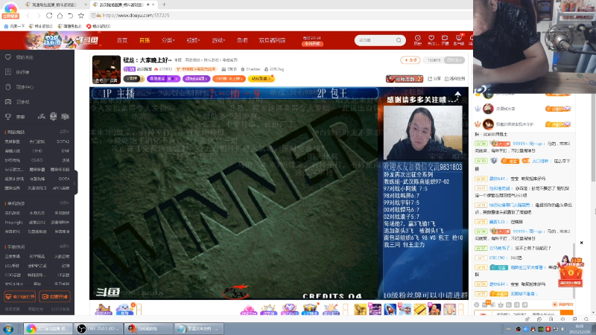596x335 pixels.
Task: Switch to OBS 25.0.1 taskbar window
Action: pyautogui.click(x=99, y=328)
